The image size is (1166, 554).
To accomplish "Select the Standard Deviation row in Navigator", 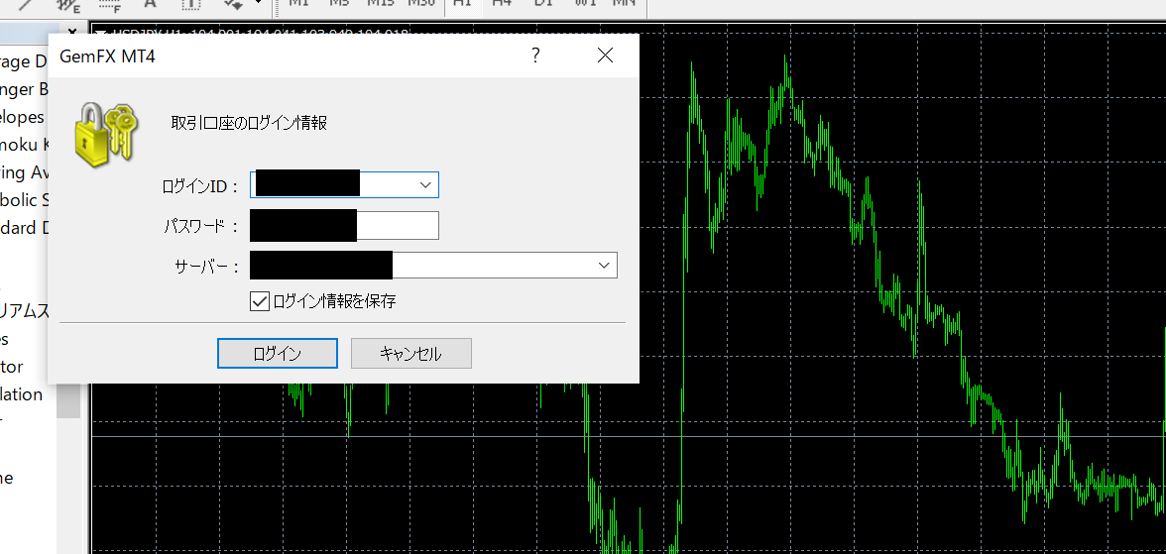I will click(24, 228).
